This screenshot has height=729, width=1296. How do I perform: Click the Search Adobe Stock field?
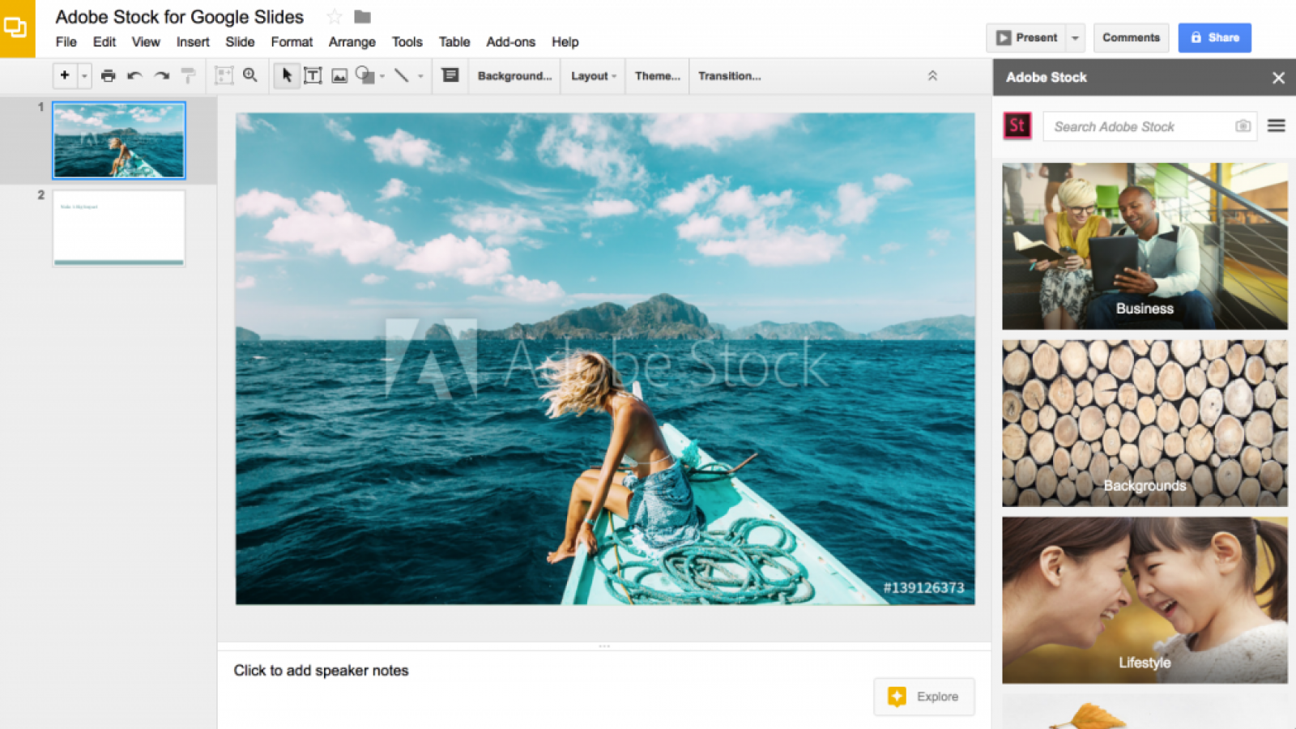click(x=1138, y=126)
